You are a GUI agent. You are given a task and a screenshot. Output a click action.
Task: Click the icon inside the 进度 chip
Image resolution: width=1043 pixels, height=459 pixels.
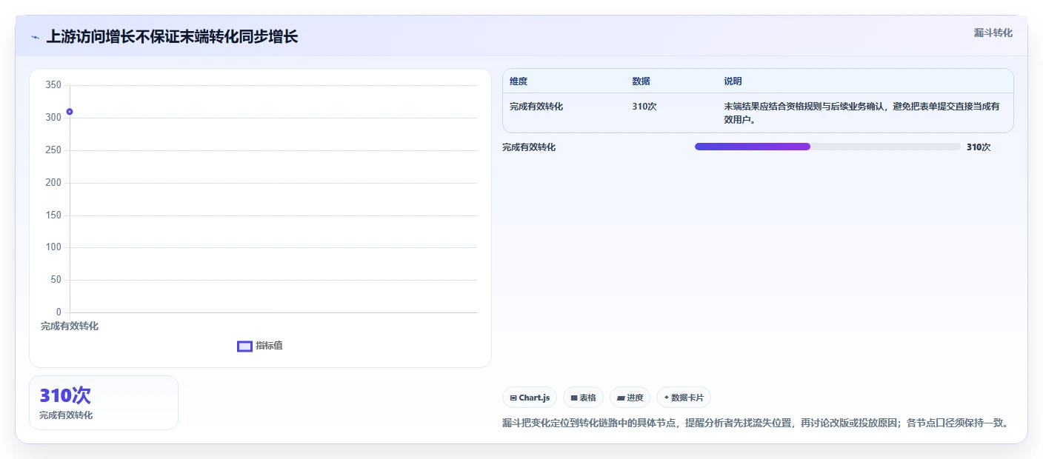(621, 398)
